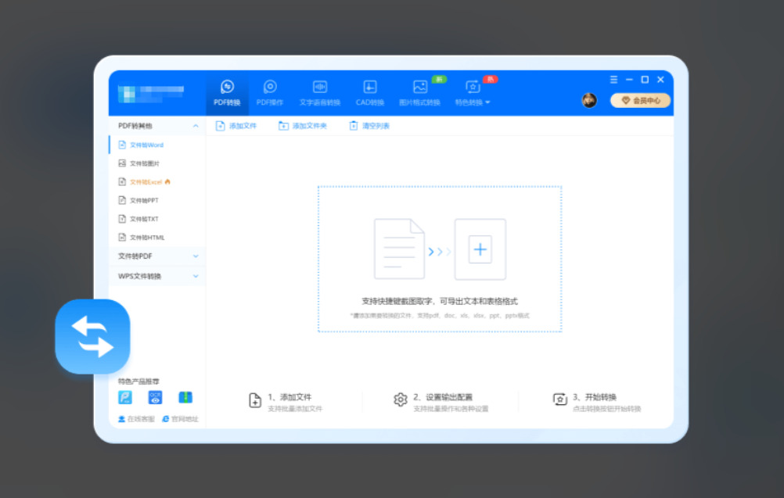Maximize the converter window
Viewport: 784px width, 498px height.
click(645, 80)
